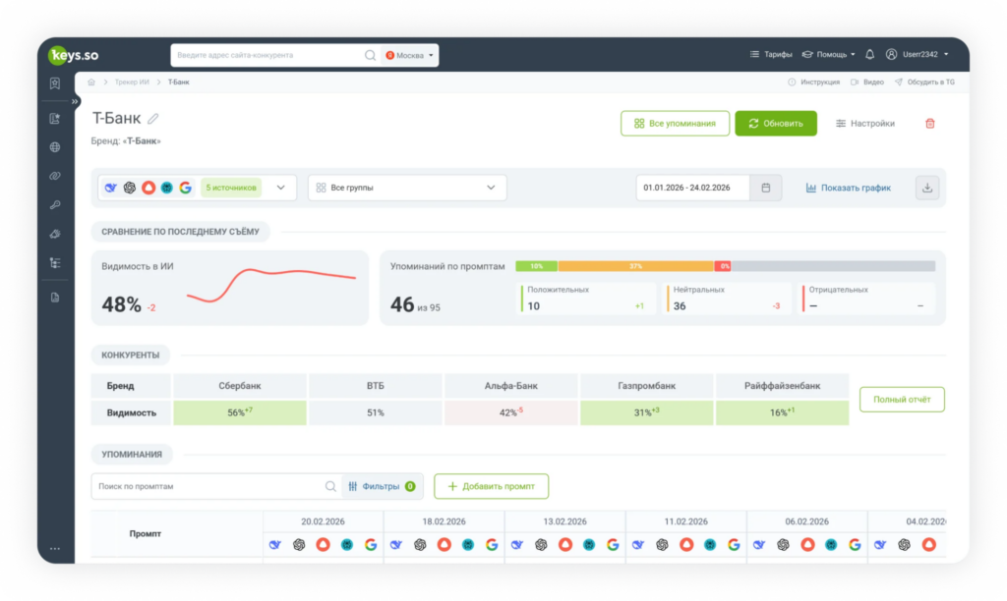The height and width of the screenshot is (601, 1007).
Task: Open Настройки settings
Action: click(865, 123)
